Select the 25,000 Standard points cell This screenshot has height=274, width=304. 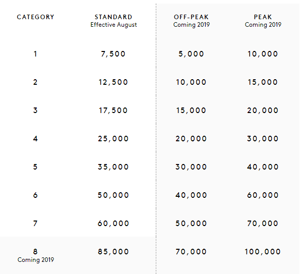tap(113, 139)
